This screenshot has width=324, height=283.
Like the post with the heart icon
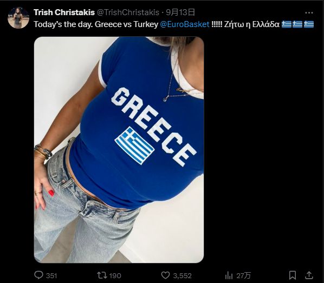pos(165,275)
